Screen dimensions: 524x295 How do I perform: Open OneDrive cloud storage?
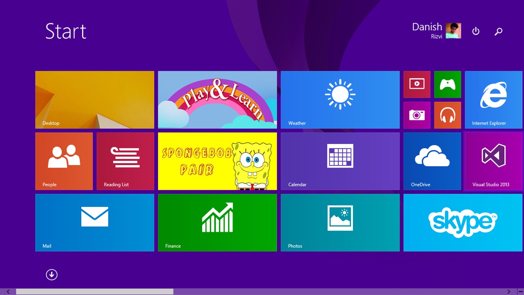(x=432, y=161)
